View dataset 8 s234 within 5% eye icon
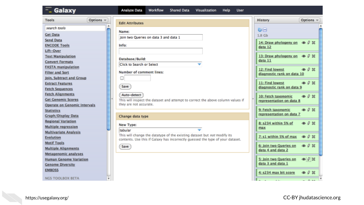The width and height of the screenshot is (364, 205). (x=303, y=123)
